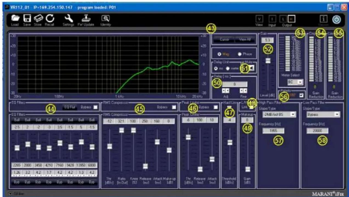Open Bell type selector of 4210 Hz band
The width and height of the screenshot is (349, 197).
coord(49,120)
